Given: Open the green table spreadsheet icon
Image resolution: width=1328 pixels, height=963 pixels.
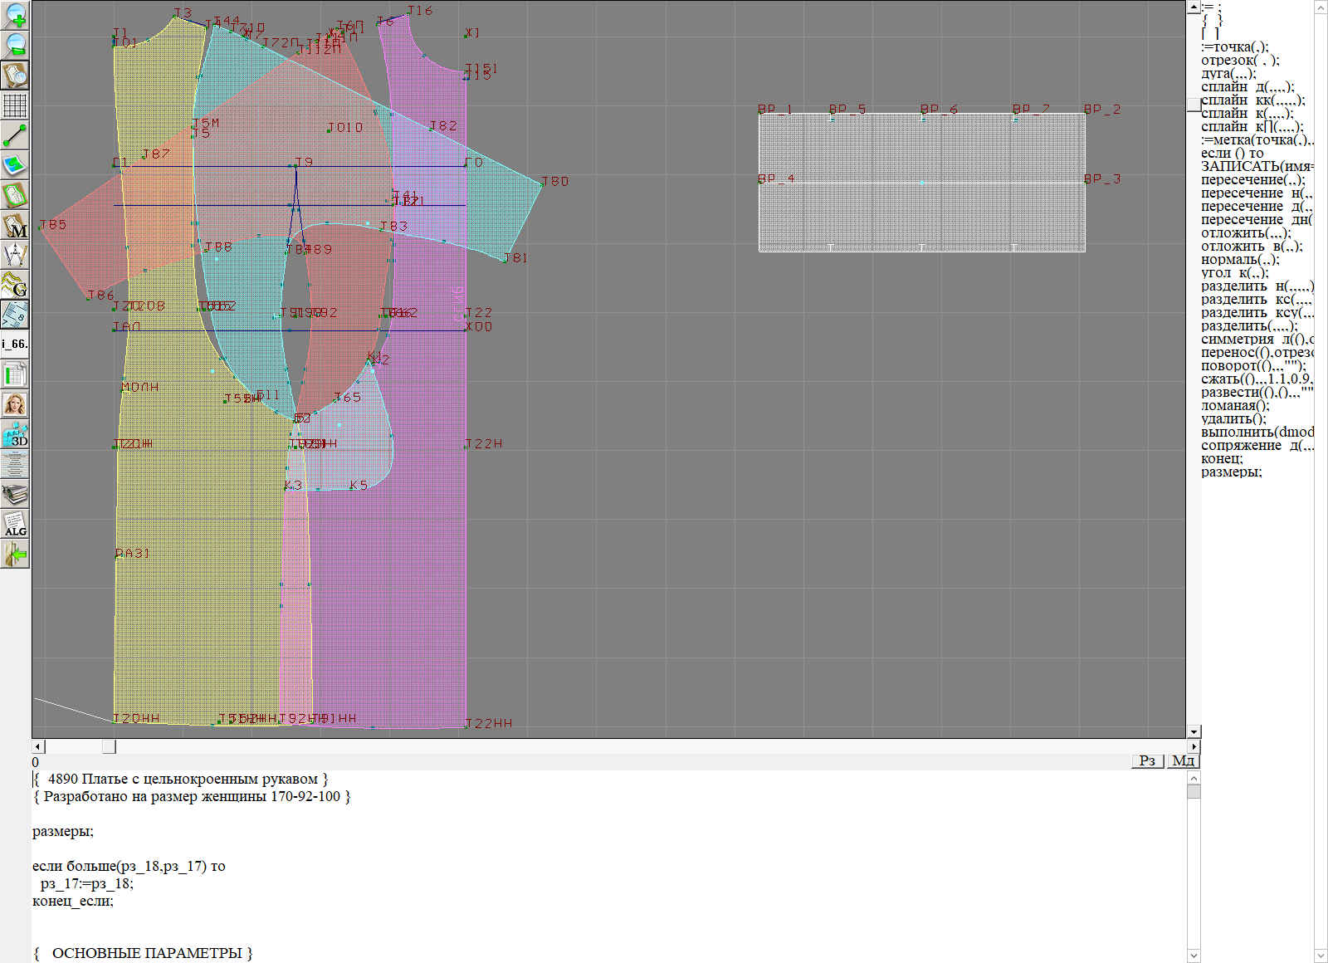Looking at the screenshot, I should 15,375.
